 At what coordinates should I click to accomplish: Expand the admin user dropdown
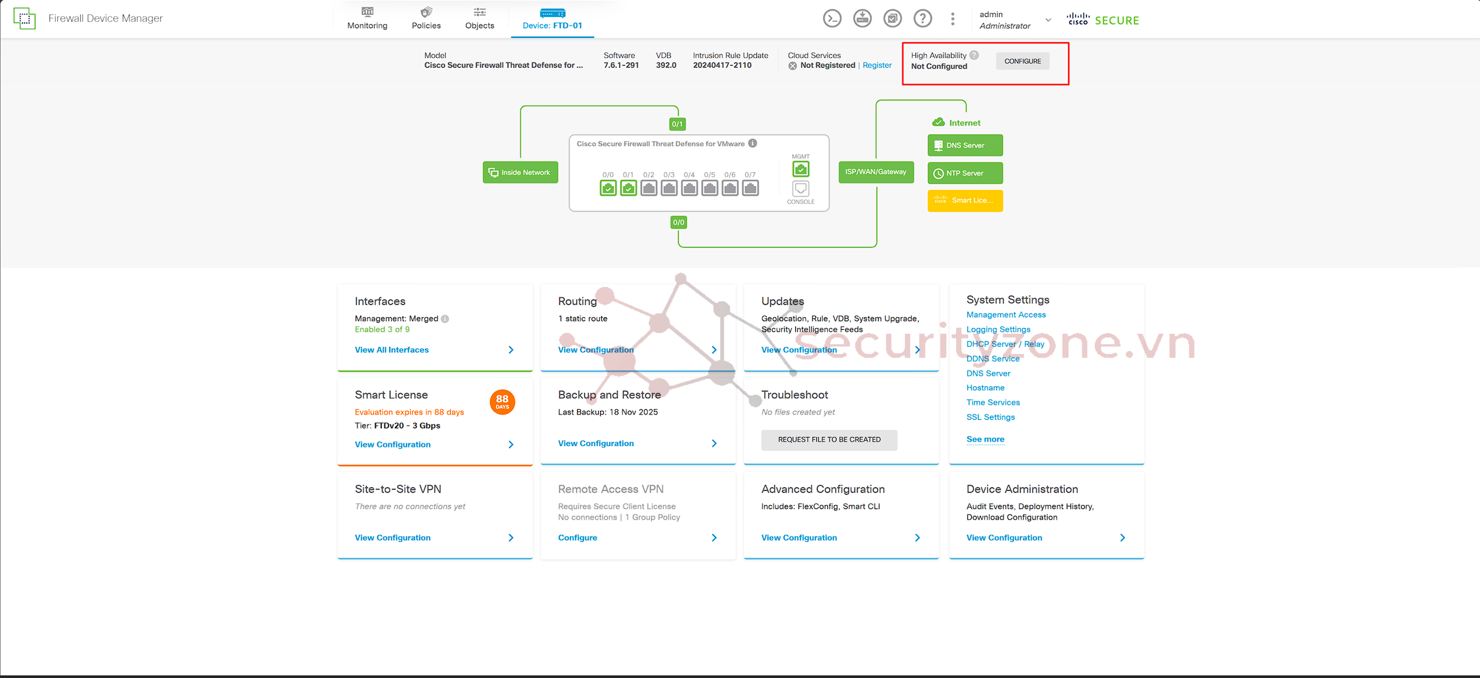[x=1048, y=20]
